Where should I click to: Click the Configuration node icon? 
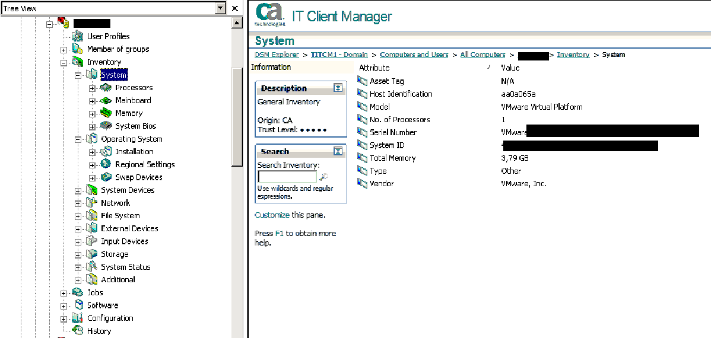click(78, 318)
